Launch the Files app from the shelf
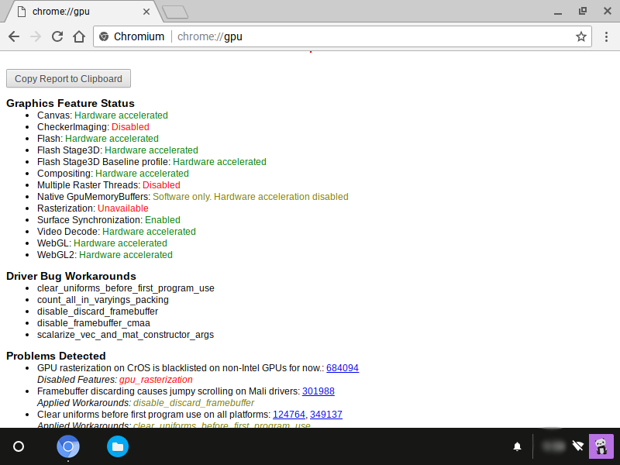Image resolution: width=620 pixels, height=465 pixels. (x=118, y=446)
